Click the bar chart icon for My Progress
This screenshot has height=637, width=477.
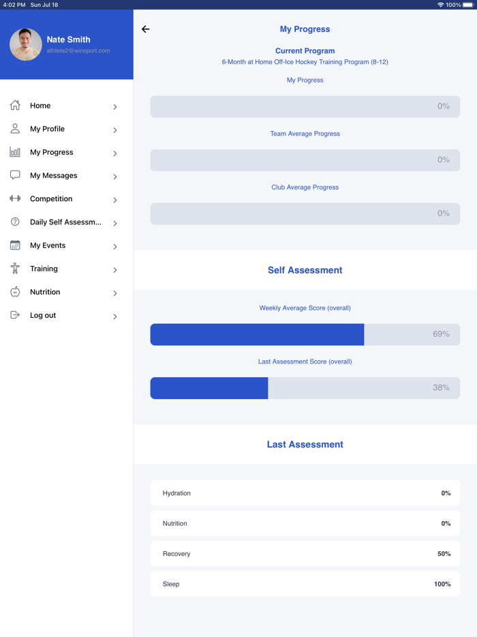pos(15,152)
